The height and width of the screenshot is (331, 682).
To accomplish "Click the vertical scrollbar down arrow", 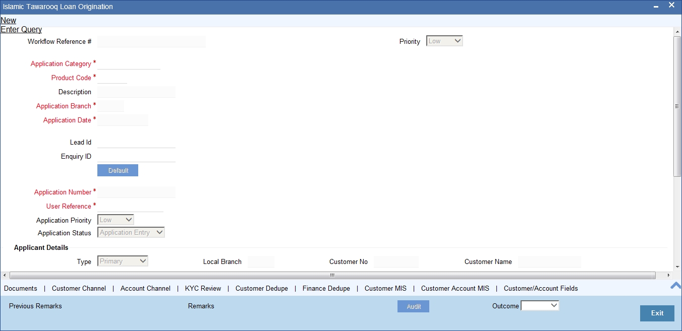I will (677, 267).
